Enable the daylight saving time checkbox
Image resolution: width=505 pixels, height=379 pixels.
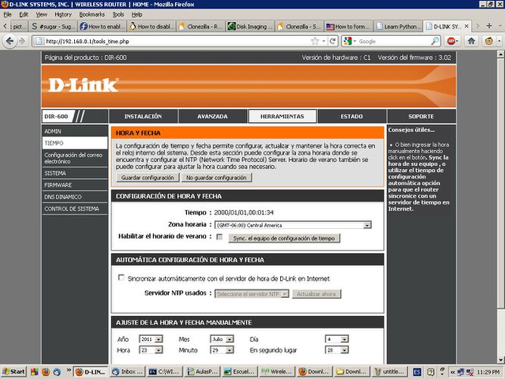(x=220, y=237)
